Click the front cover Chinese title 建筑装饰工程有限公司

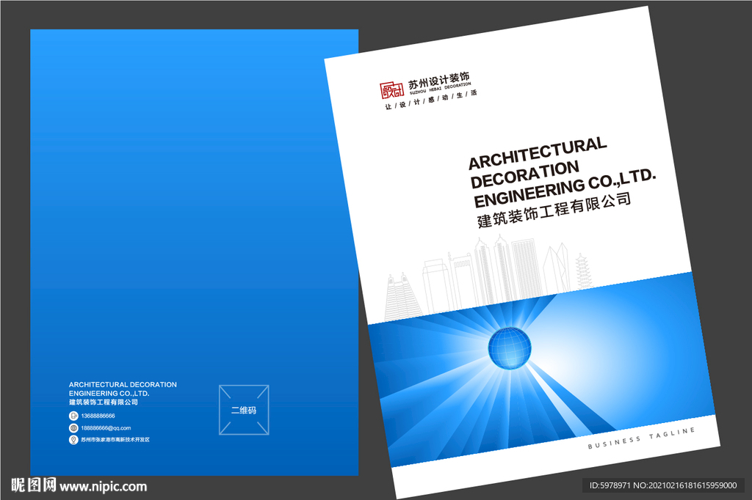tap(554, 209)
